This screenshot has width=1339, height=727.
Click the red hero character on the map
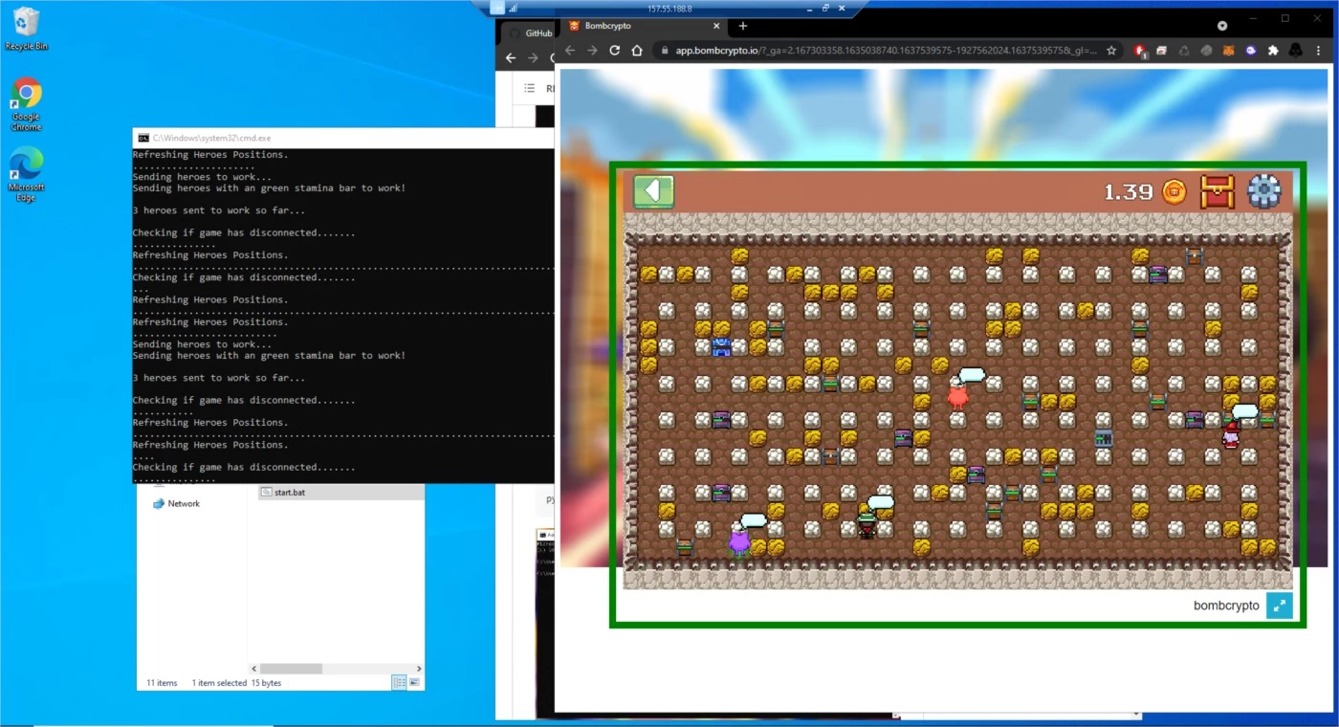[x=957, y=393]
